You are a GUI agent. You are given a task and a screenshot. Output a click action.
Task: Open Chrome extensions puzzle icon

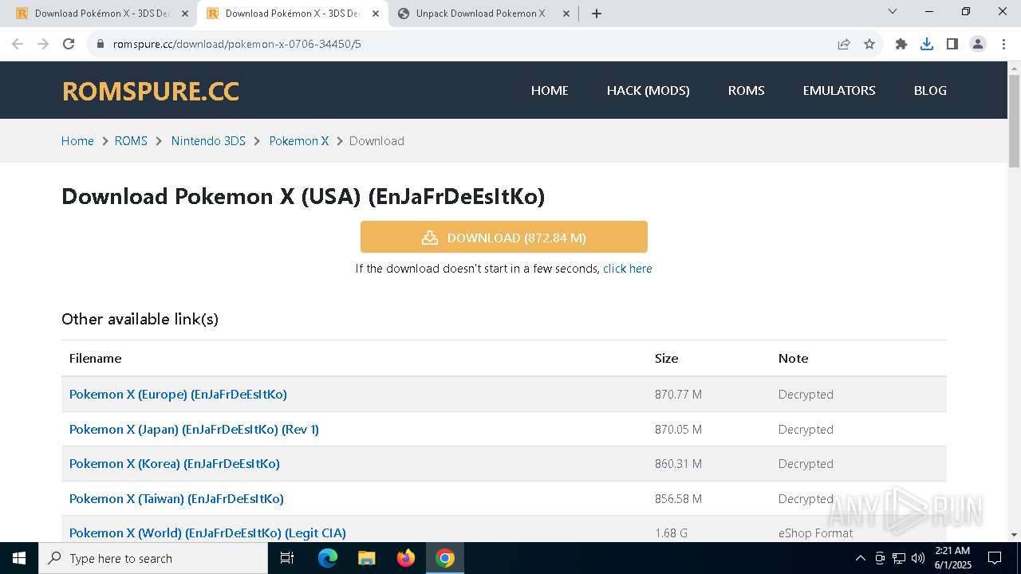(901, 44)
